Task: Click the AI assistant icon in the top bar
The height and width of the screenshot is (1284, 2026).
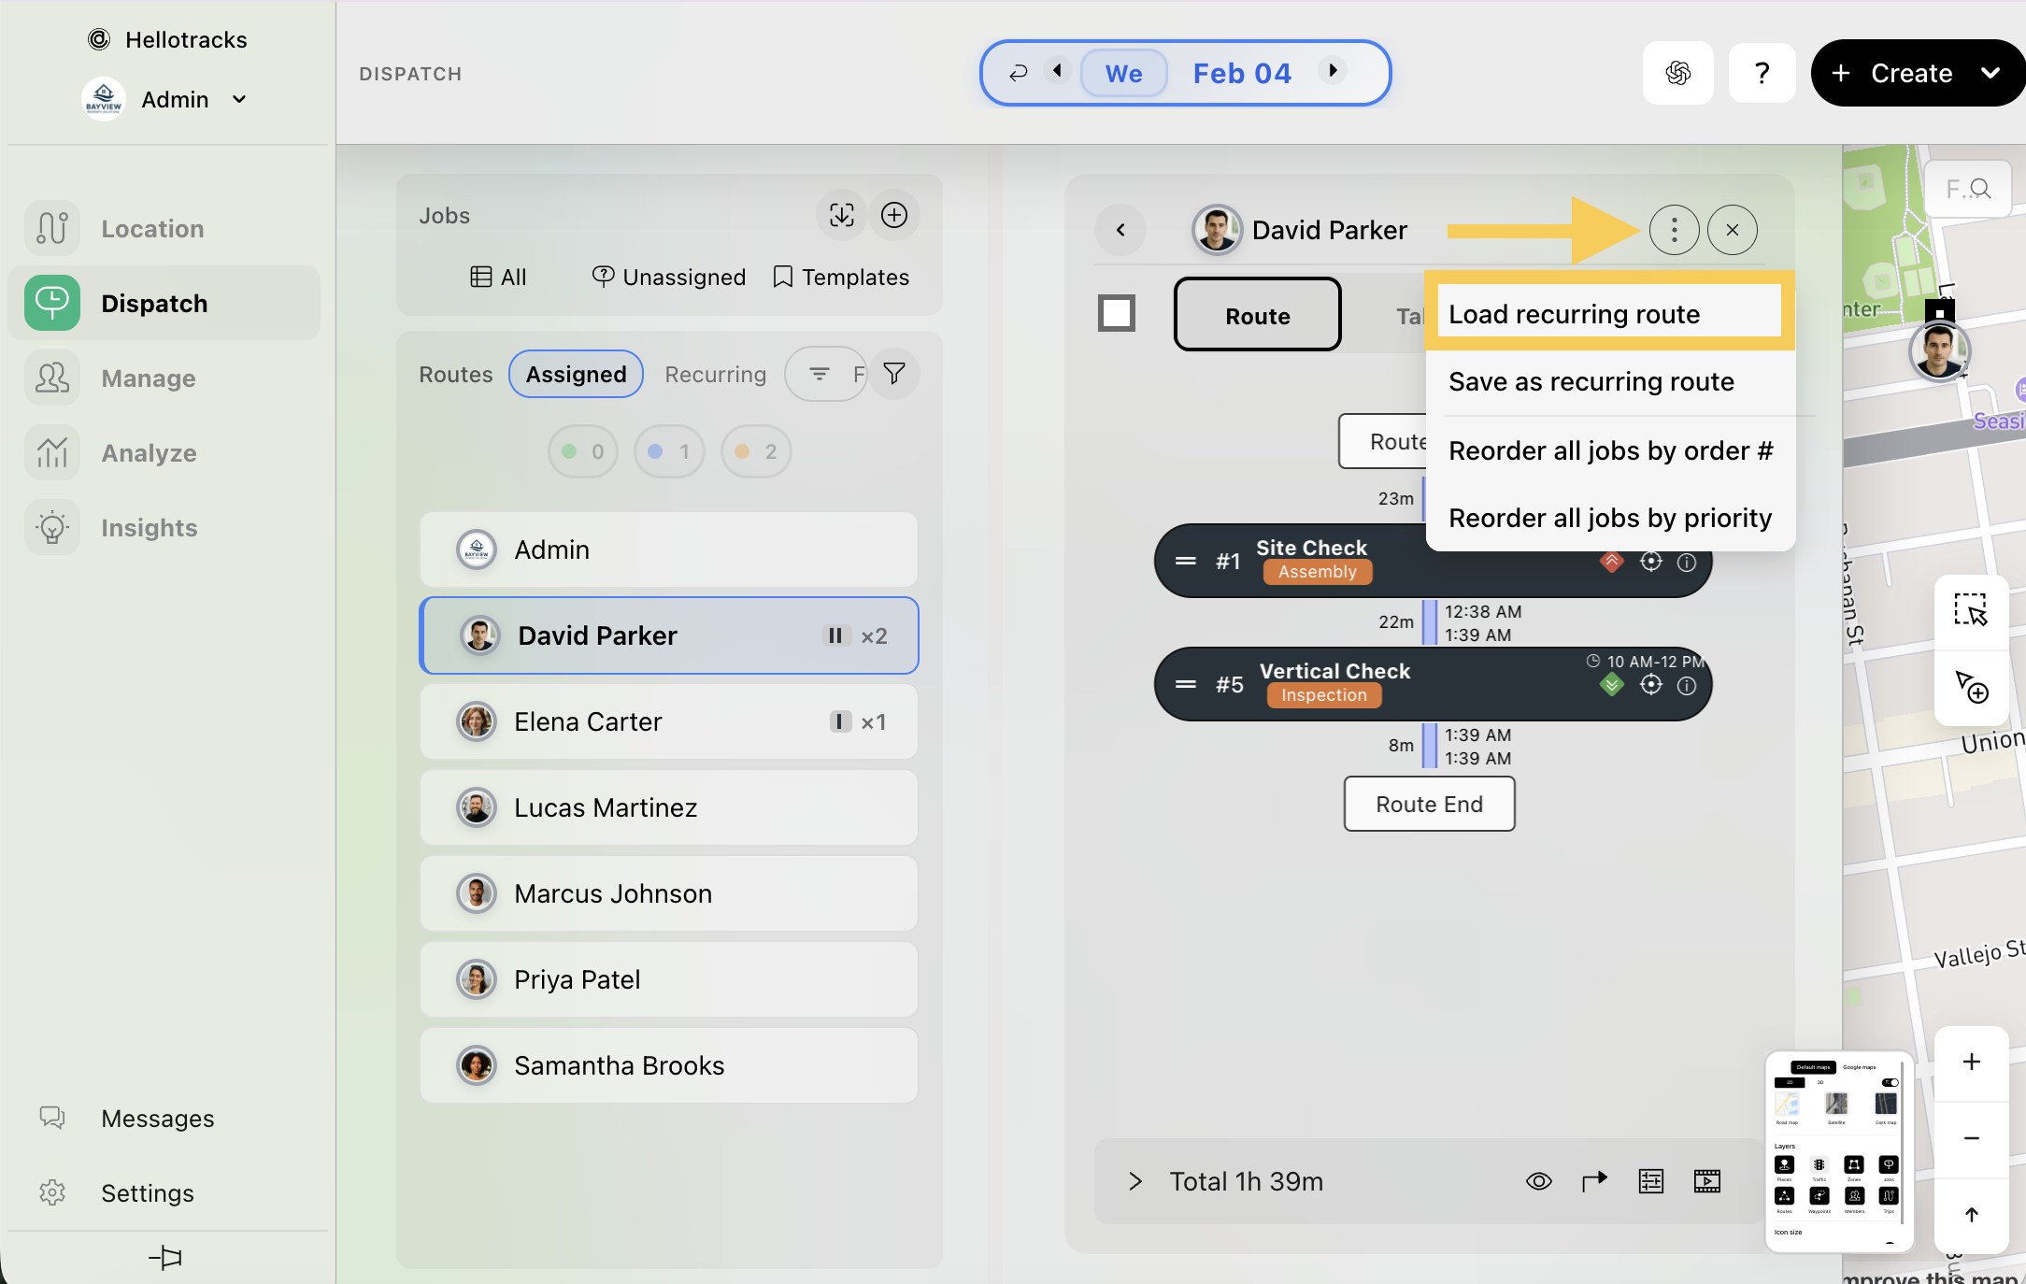Action: (x=1677, y=73)
